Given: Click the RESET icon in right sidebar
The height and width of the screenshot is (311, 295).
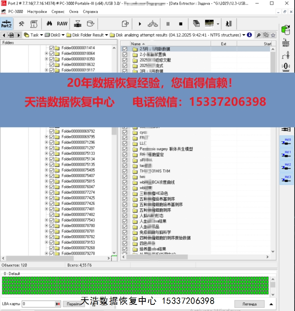Looking at the screenshot, I should click(x=286, y=43).
